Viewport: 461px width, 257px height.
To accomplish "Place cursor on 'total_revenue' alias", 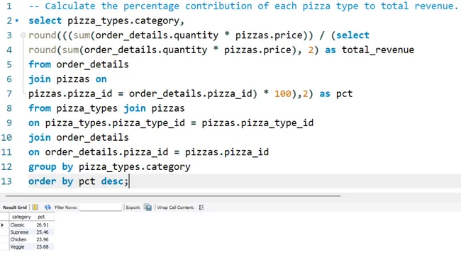I will [x=378, y=50].
